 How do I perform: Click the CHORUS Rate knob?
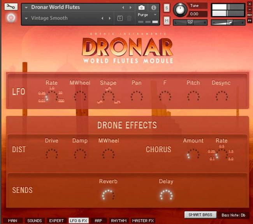tap(222, 154)
